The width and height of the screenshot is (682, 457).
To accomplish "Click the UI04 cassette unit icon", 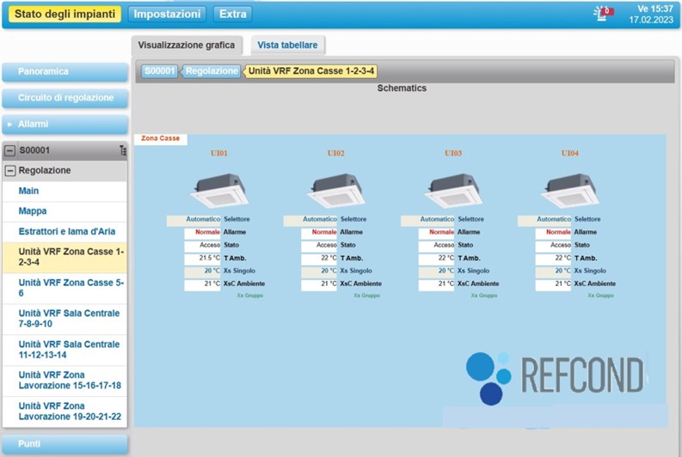I will coord(570,189).
